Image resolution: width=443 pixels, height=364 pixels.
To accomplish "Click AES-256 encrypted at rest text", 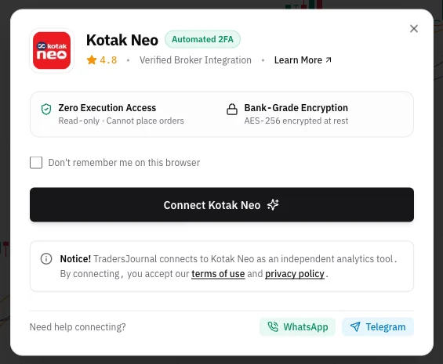I will pos(296,121).
